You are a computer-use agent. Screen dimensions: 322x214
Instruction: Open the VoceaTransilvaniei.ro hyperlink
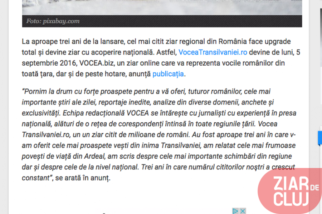pos(213,52)
